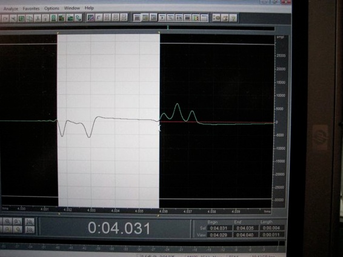
Task: Open the Analyze menu
Action: pyautogui.click(x=11, y=9)
